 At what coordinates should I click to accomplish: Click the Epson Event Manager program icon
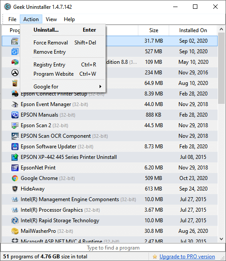coord(15,104)
